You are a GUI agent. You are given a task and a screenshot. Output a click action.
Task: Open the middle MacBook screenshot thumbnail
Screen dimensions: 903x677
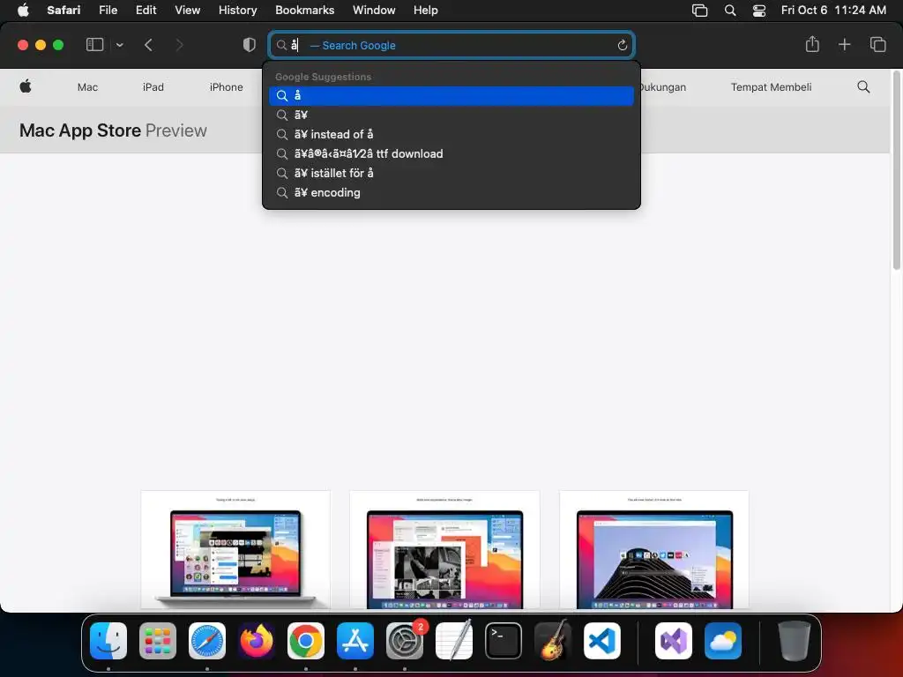click(444, 550)
